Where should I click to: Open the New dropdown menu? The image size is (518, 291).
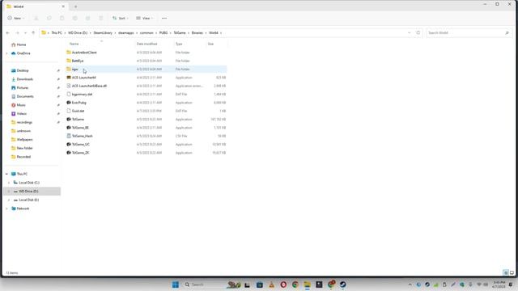(16, 18)
